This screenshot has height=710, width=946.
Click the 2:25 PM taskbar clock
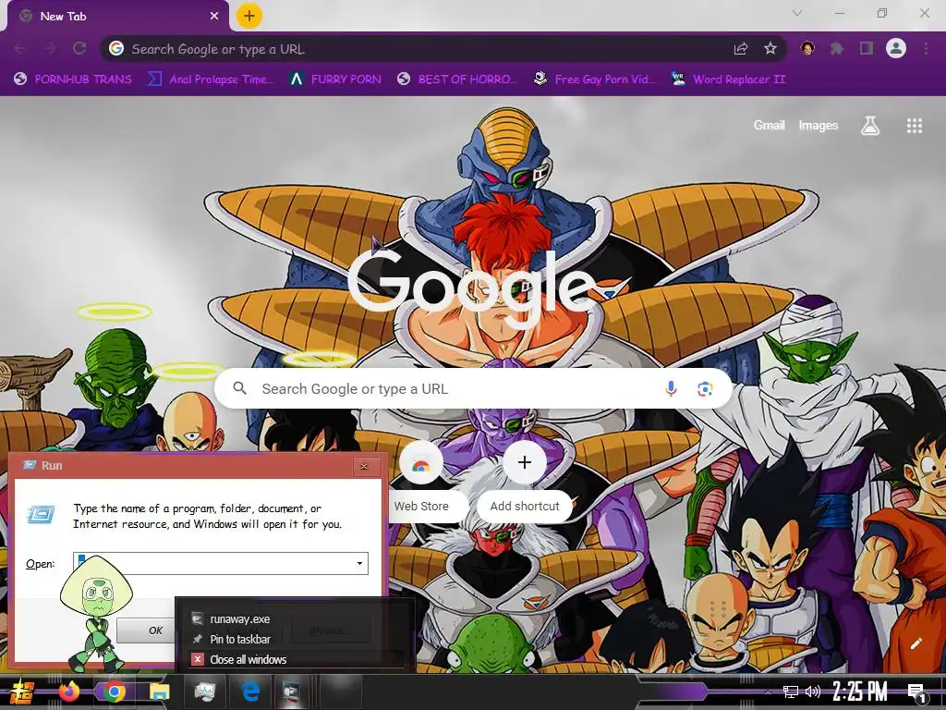[859, 692]
